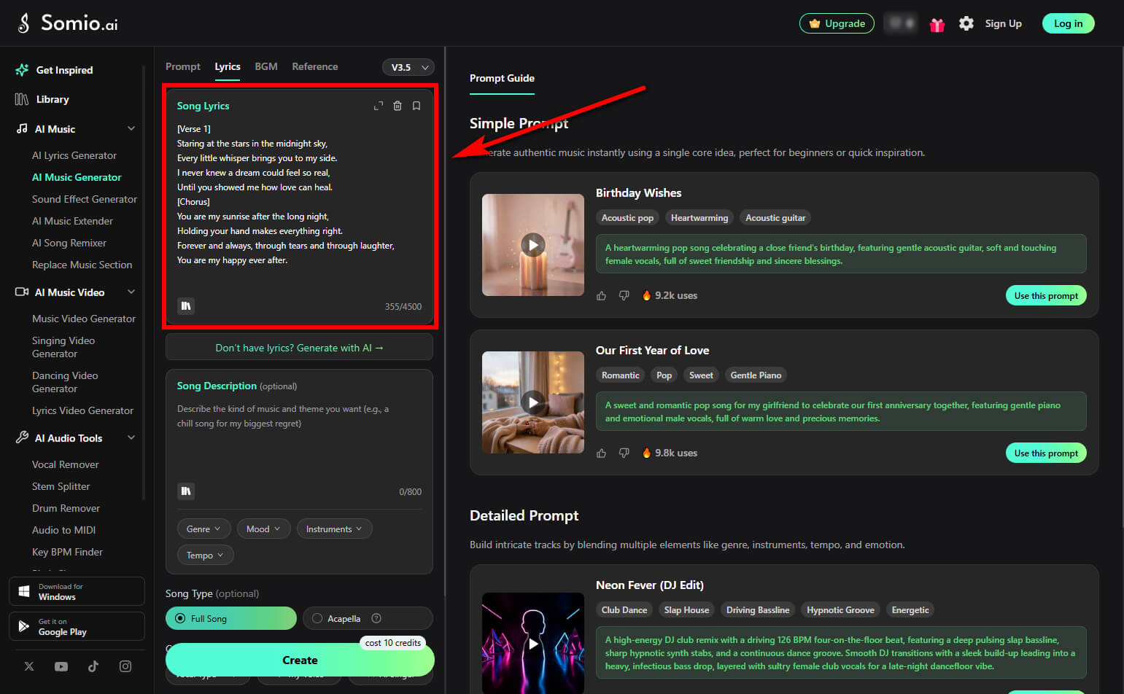Open Vocal Remover in sidebar
Viewport: 1124px width, 694px height.
pos(65,464)
